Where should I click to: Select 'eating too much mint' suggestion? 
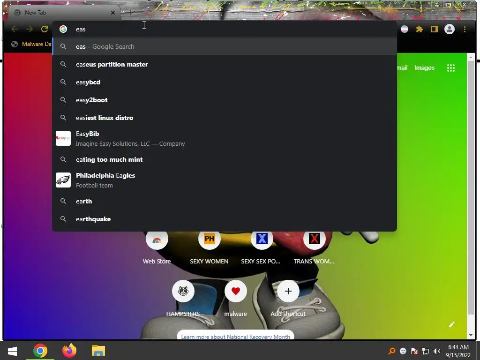click(225, 159)
